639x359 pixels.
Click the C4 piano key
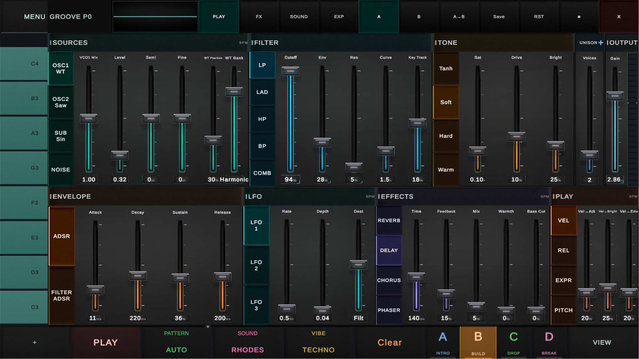pos(24,64)
